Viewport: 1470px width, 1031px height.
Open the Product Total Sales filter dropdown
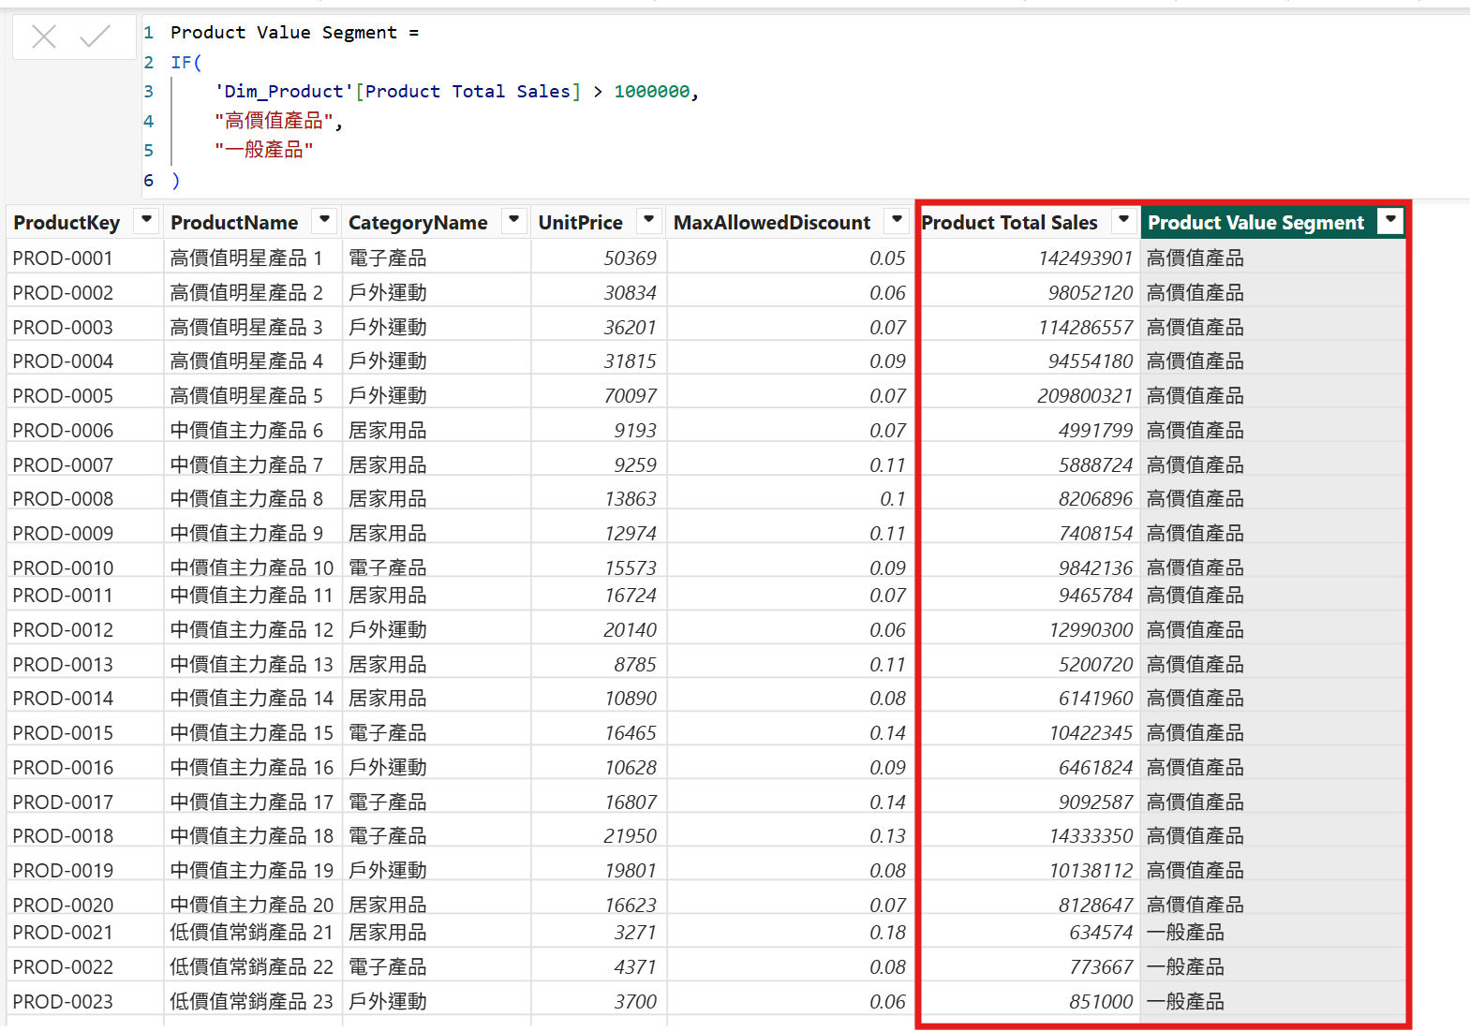coord(1123,221)
